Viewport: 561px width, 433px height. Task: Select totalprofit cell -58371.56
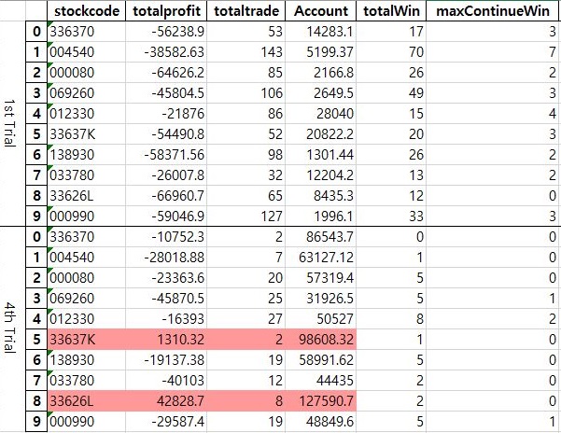(166, 155)
